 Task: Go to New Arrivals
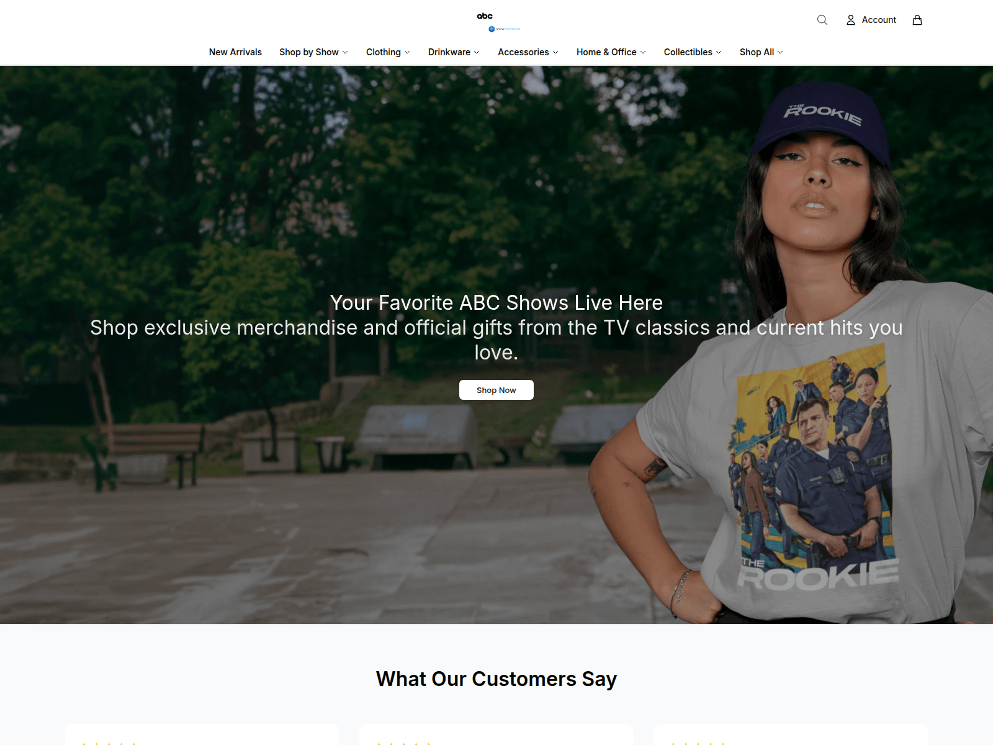[x=235, y=52]
